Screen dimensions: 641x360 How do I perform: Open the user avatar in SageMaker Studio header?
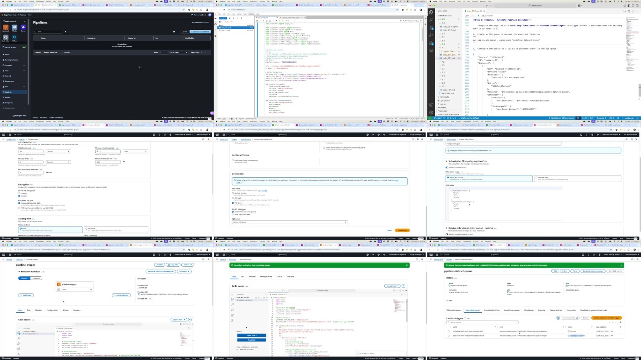[210, 15]
